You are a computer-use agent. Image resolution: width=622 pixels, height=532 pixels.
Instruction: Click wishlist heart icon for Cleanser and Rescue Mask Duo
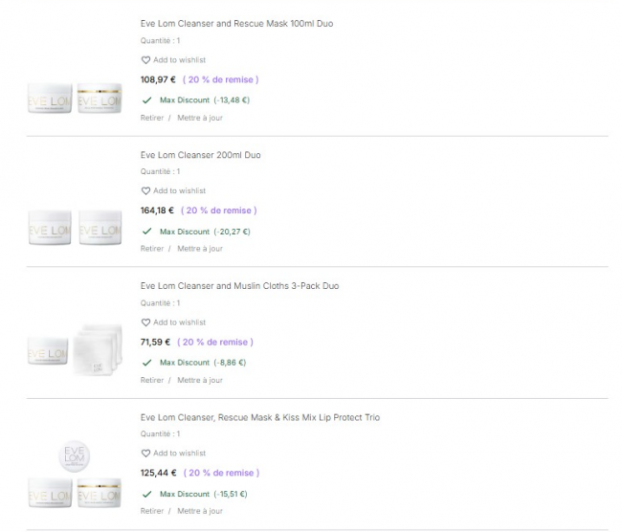click(x=146, y=59)
